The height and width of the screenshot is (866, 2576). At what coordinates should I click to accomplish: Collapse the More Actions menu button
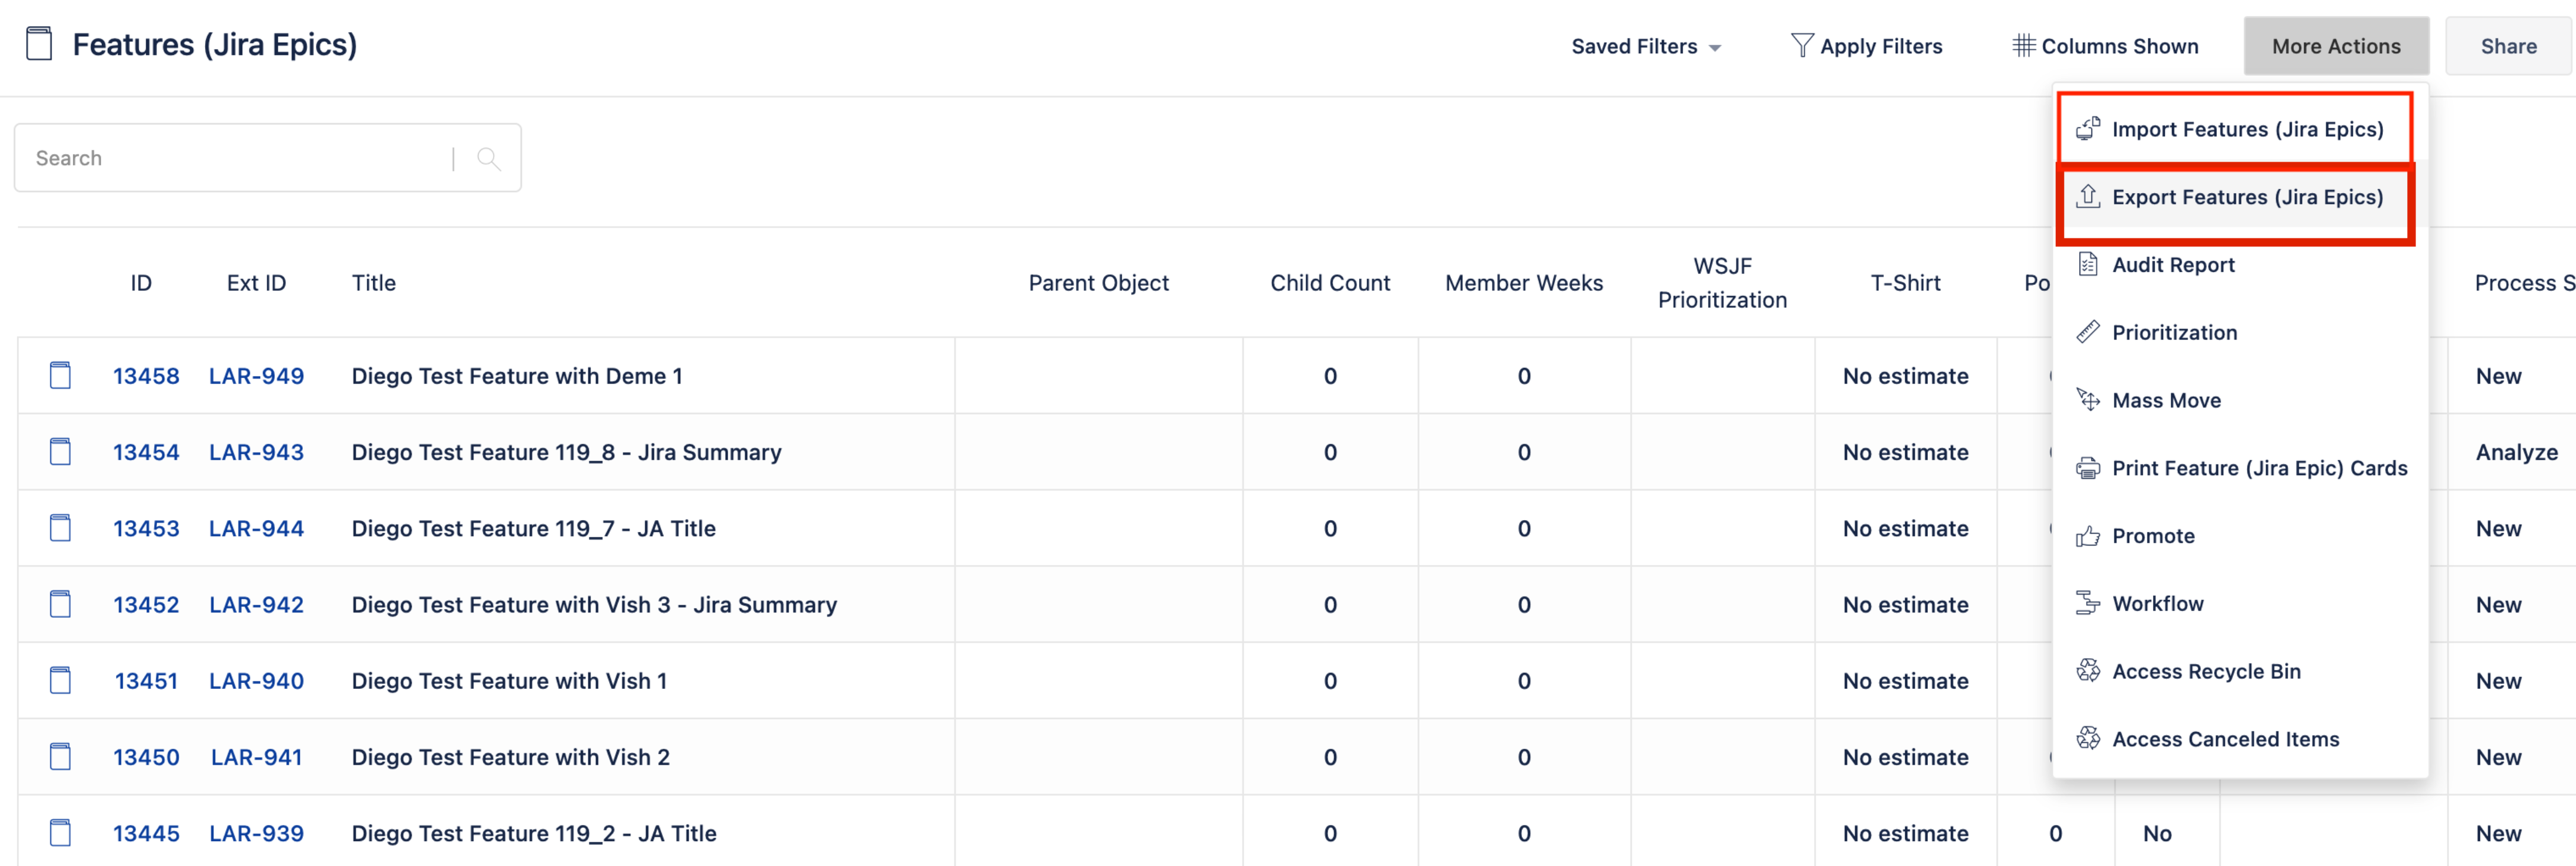point(2335,46)
